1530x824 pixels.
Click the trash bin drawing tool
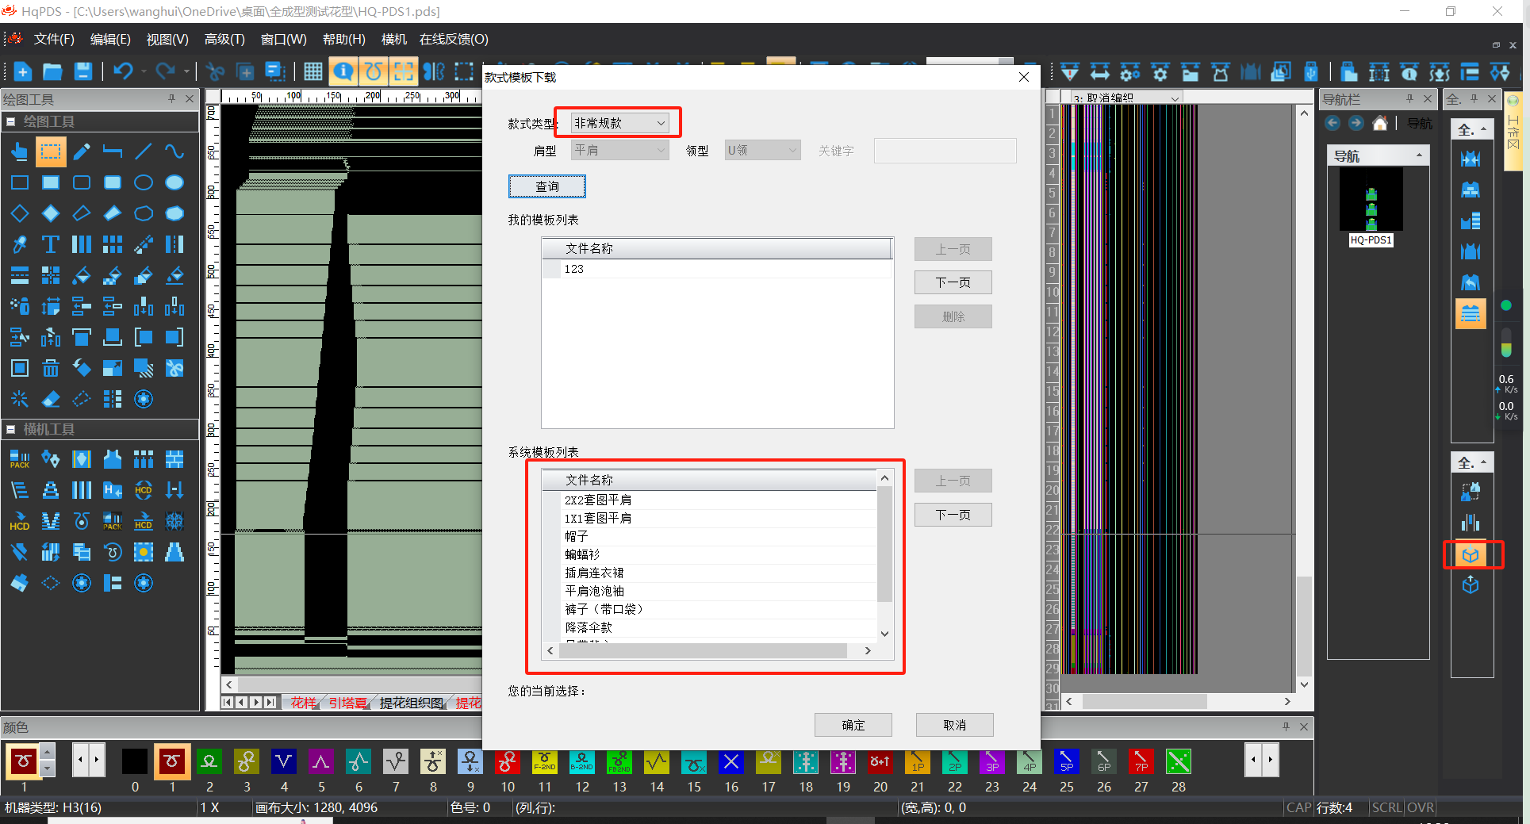[x=51, y=368]
